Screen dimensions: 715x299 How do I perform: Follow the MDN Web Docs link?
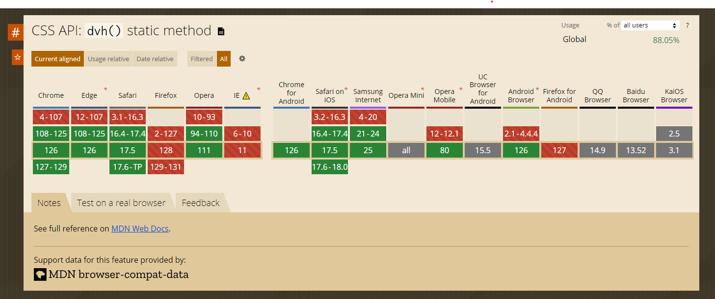tap(140, 229)
